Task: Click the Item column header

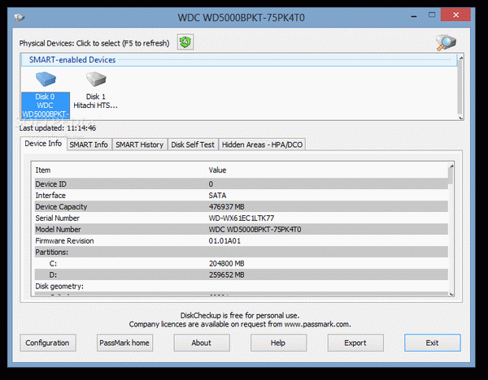Action: click(x=43, y=171)
